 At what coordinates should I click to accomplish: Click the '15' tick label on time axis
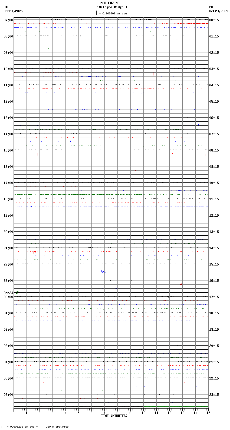pyautogui.click(x=208, y=413)
